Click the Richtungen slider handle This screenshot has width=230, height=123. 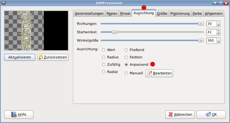201,24
